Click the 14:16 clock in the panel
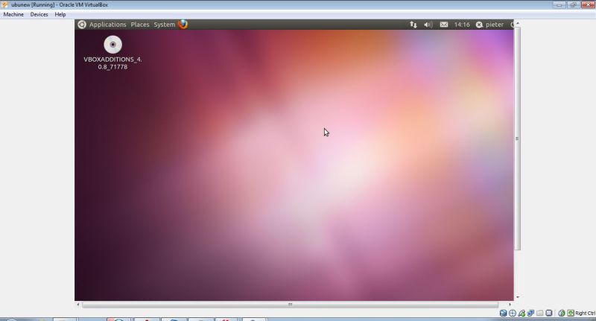The image size is (596, 321). click(x=462, y=25)
